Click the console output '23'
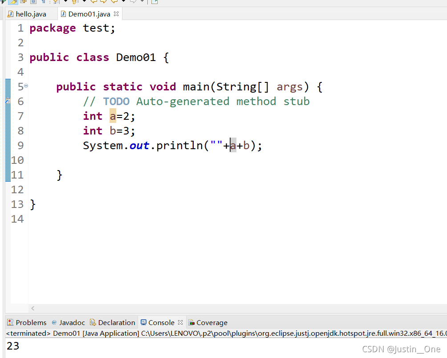 [13, 346]
